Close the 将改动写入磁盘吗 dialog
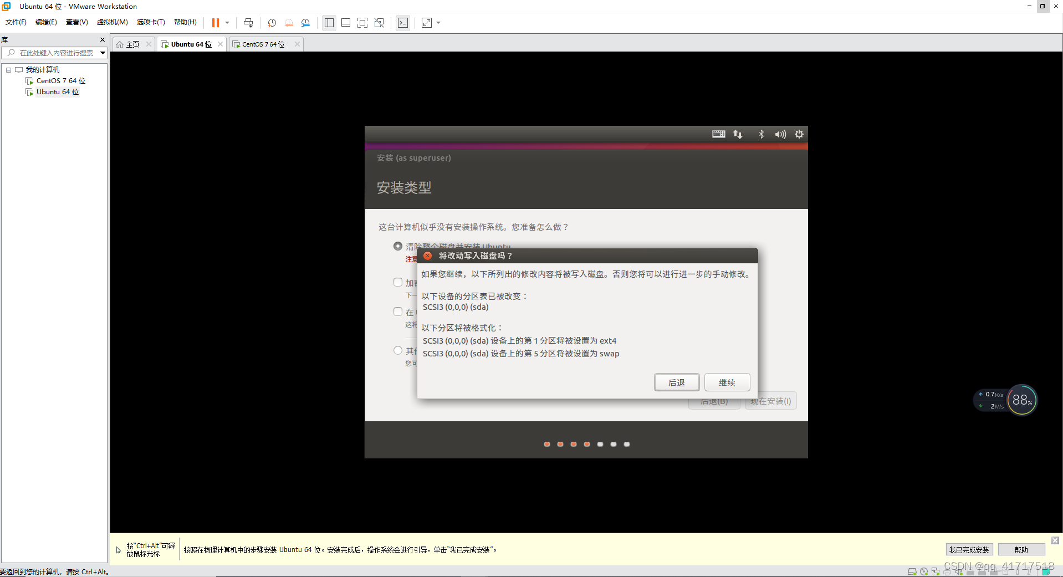Viewport: 1063px width, 577px height. [x=427, y=256]
